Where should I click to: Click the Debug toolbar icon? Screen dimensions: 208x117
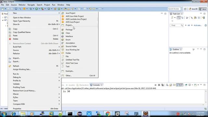31,9
